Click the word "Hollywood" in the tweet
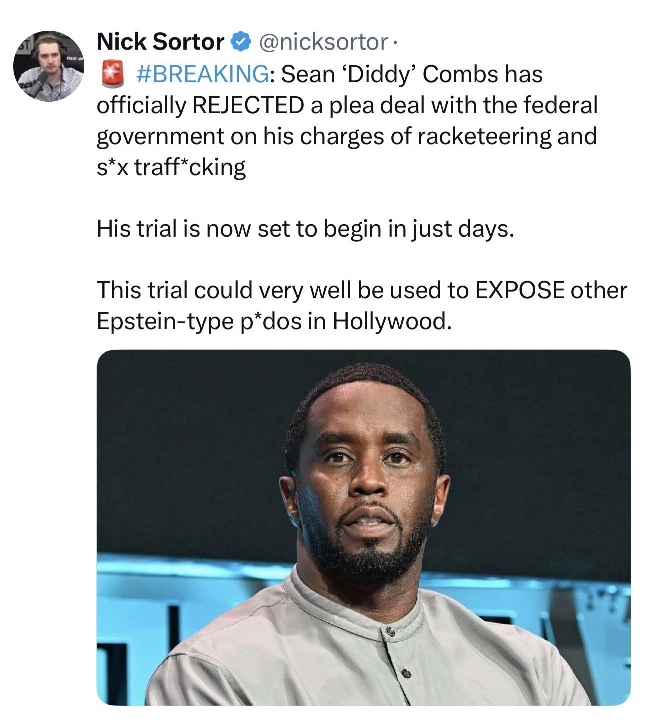This screenshot has height=724, width=645. coord(391,321)
